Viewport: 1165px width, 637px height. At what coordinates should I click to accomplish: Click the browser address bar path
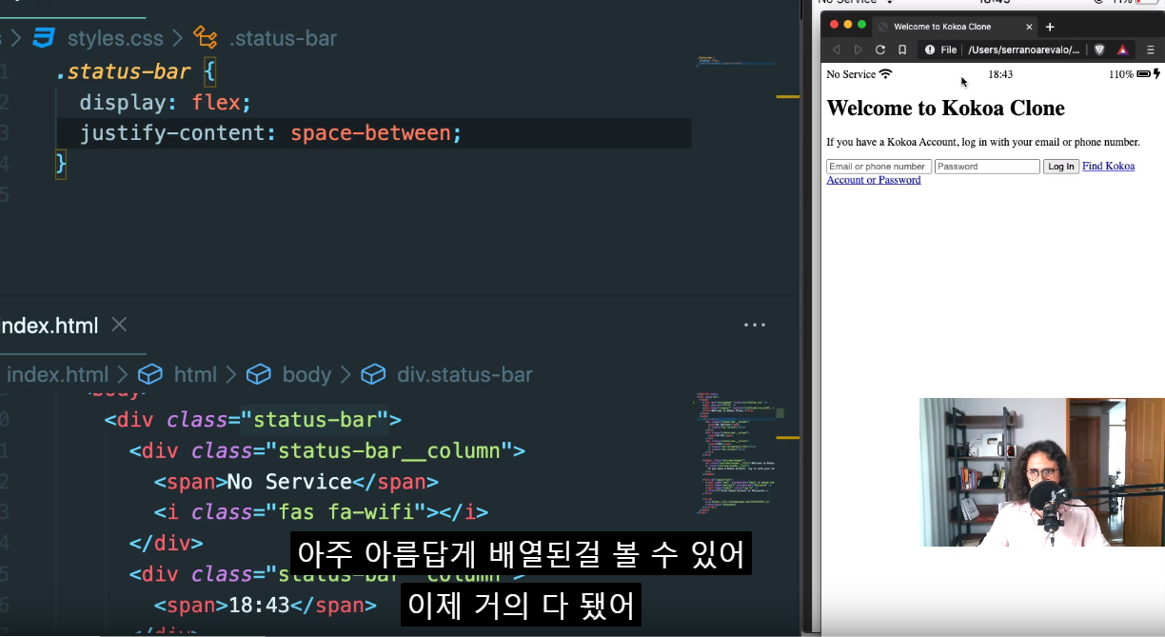[1024, 50]
